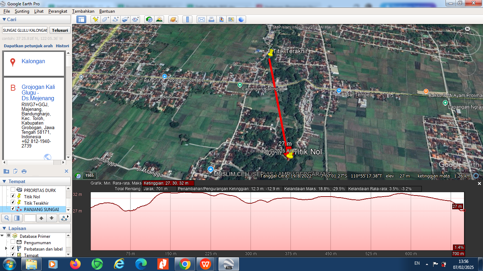Open the Perangkat menu
This screenshot has height=271, width=483.
pyautogui.click(x=58, y=11)
